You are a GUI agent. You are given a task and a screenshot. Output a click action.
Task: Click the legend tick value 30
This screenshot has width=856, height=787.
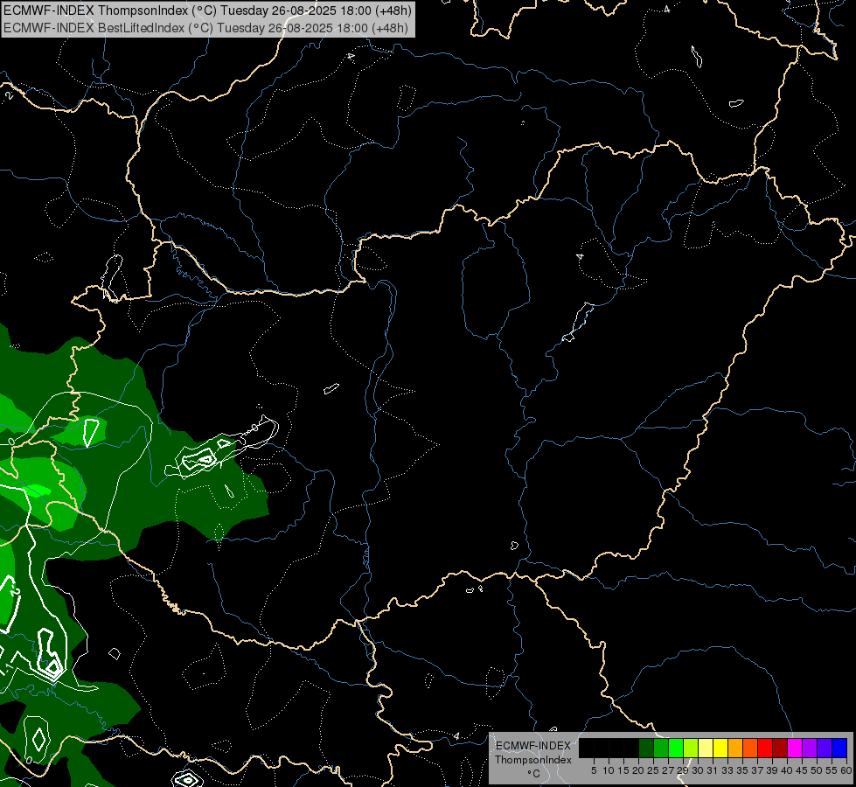(698, 770)
